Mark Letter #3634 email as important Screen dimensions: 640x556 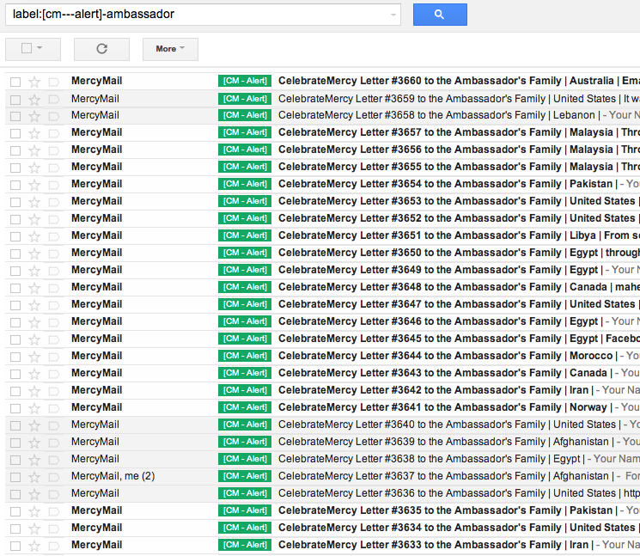[x=53, y=529]
